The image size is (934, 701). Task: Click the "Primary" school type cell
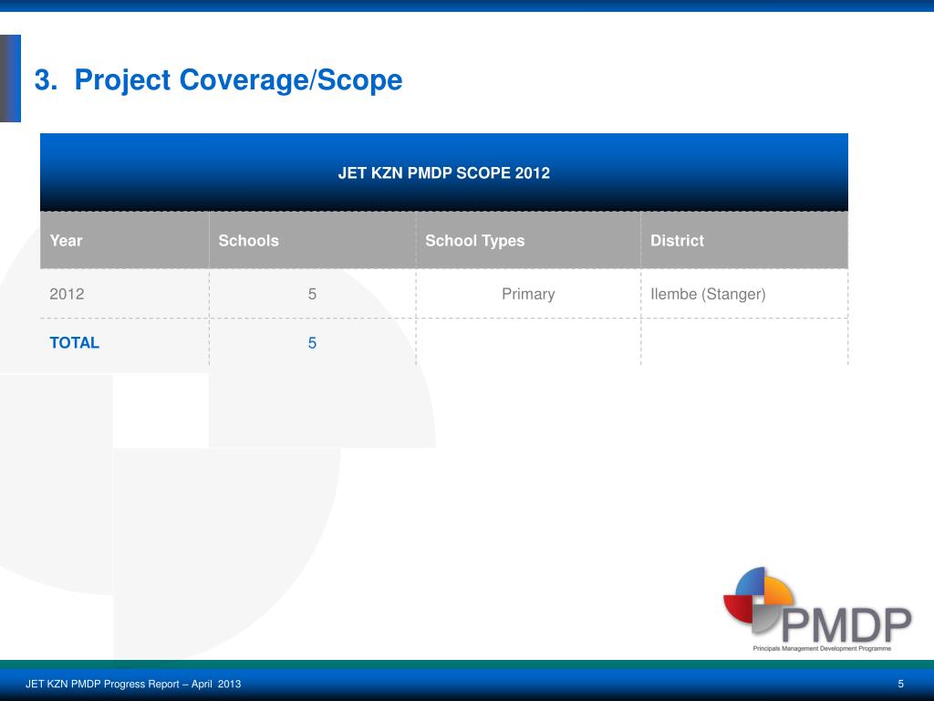[x=528, y=294]
